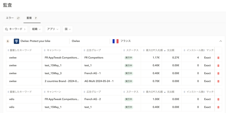The image size is (226, 113).
Task: Delete the vélo French AG - 2 row
Action: coord(218,99)
